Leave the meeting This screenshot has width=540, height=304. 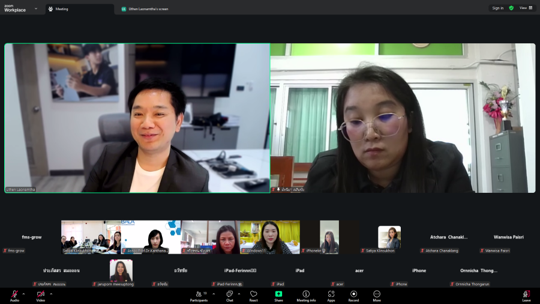coord(526,295)
